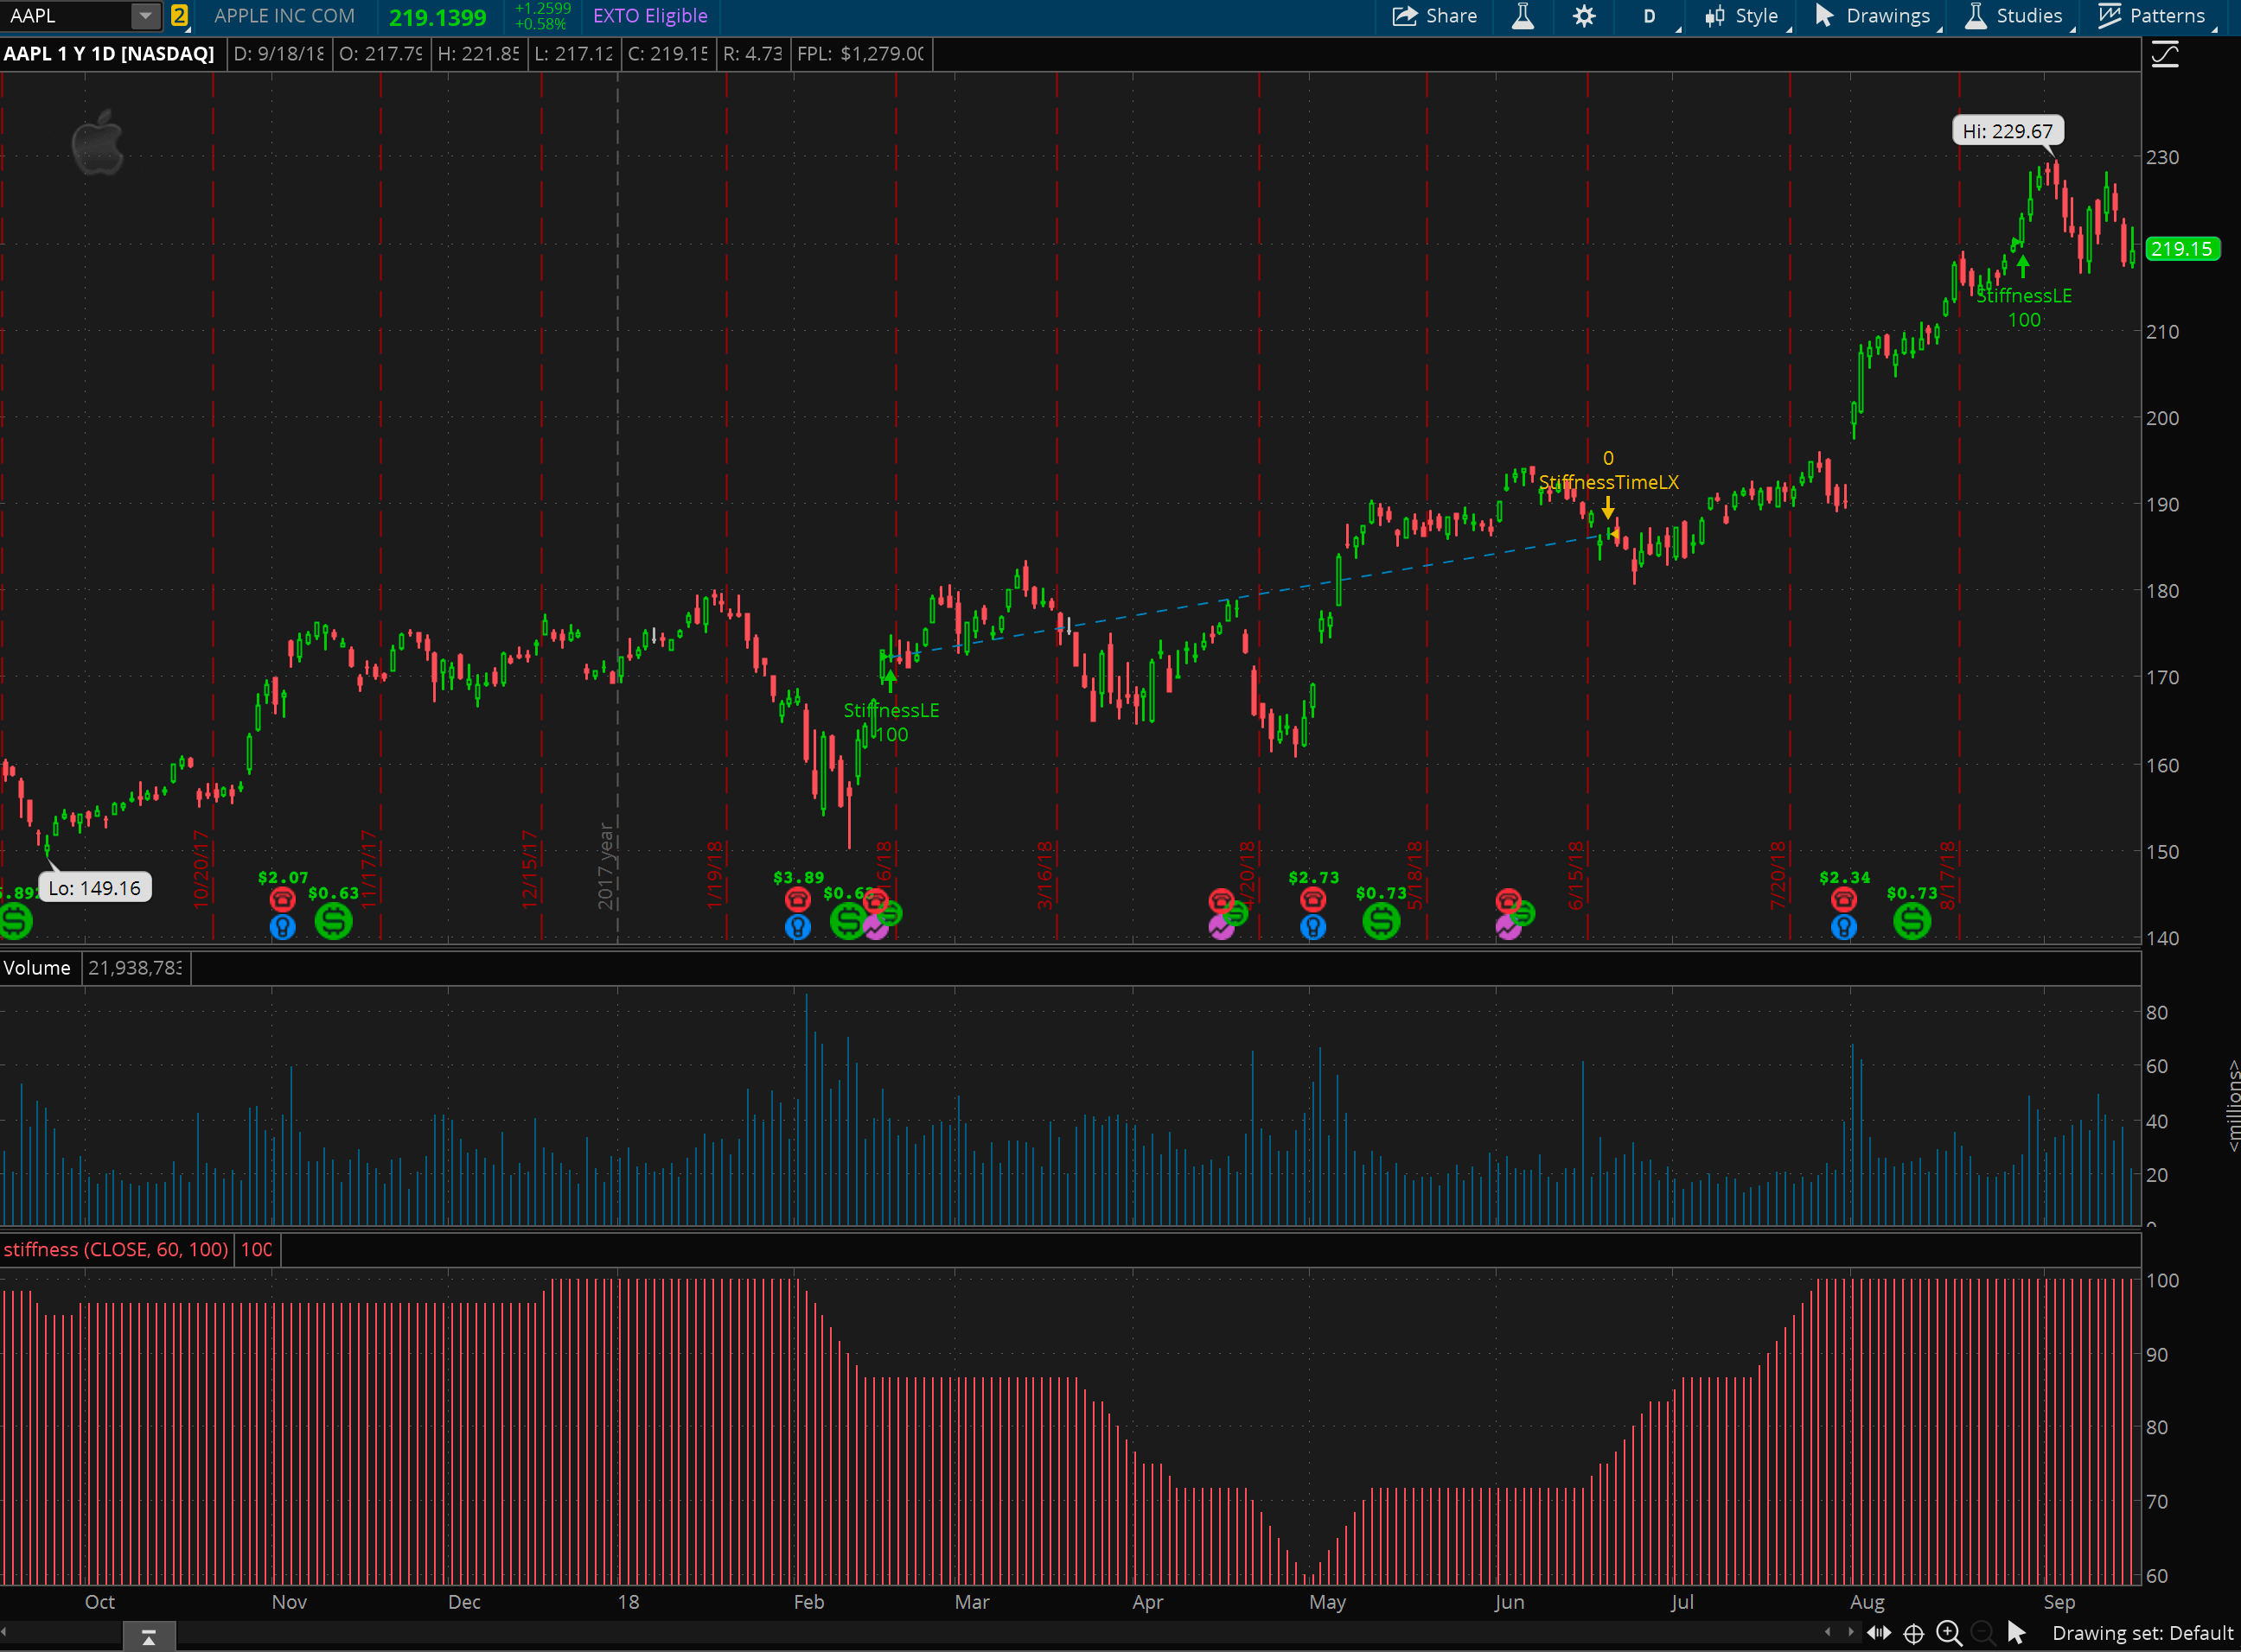Click the StiffnessTimeLX signal label
Screen dimensions: 2241x1652
tap(1609, 483)
